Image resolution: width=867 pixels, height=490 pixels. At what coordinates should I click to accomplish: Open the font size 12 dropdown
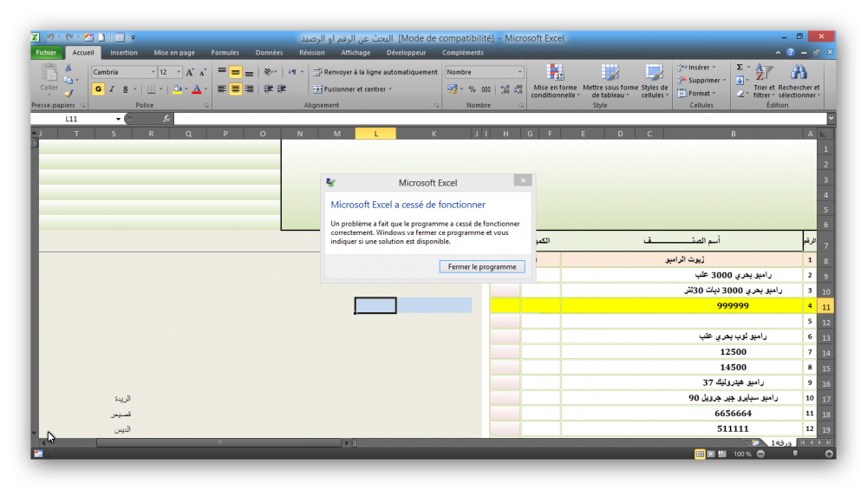pyautogui.click(x=179, y=72)
